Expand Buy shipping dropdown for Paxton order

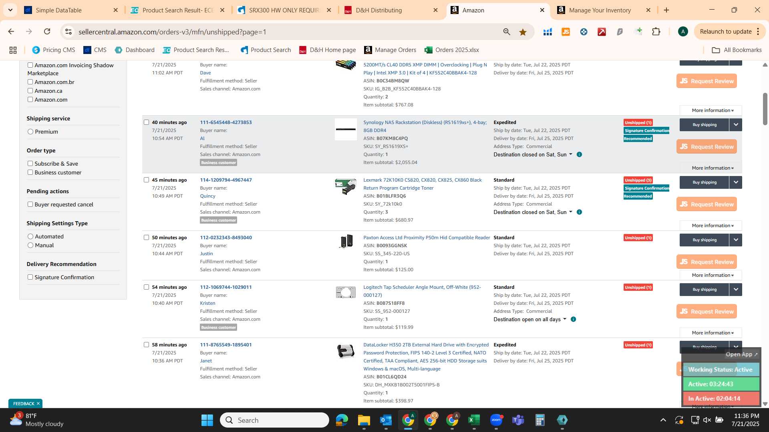(736, 240)
